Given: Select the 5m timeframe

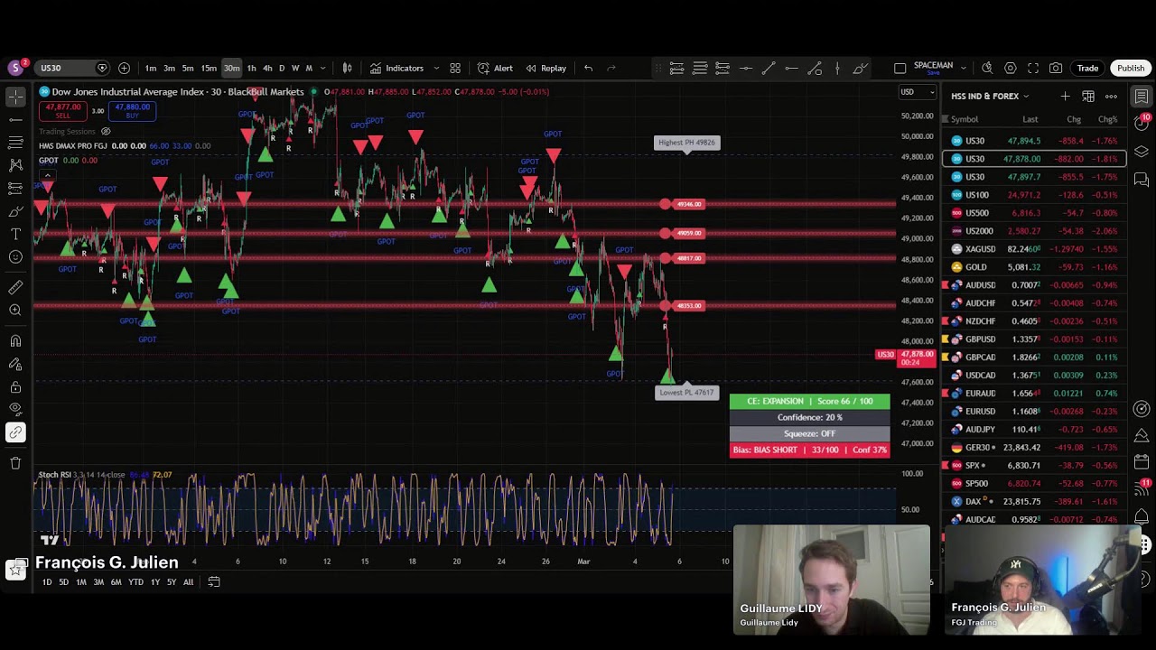Looking at the screenshot, I should click(x=188, y=69).
